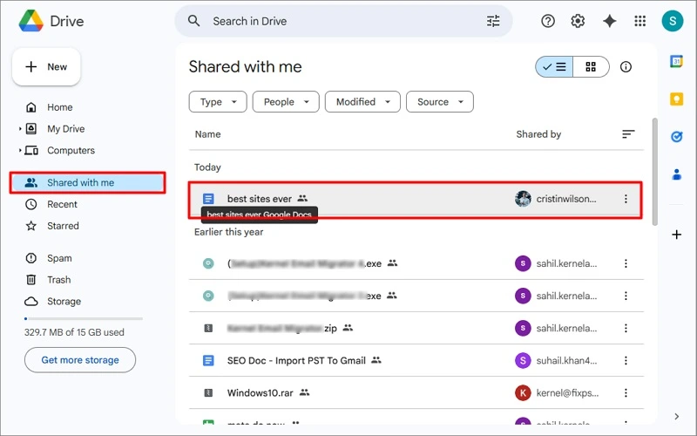Open the Gemini sparkle icon
The height and width of the screenshot is (436, 697).
pyautogui.click(x=609, y=21)
